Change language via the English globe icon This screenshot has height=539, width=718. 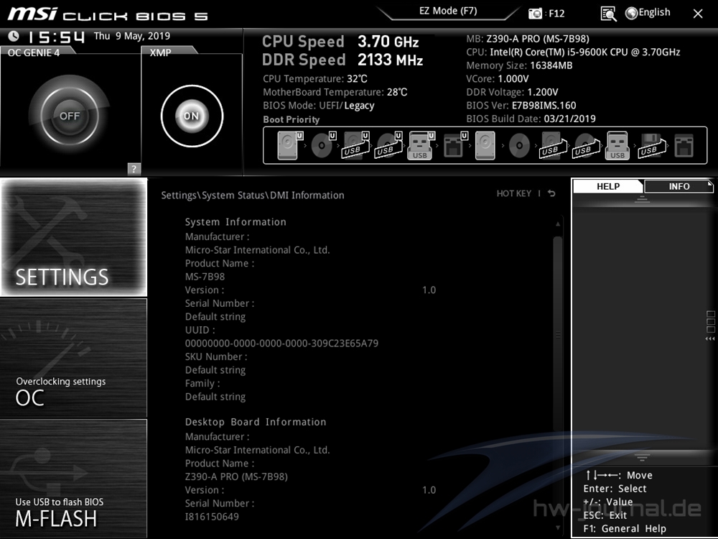[x=648, y=13]
